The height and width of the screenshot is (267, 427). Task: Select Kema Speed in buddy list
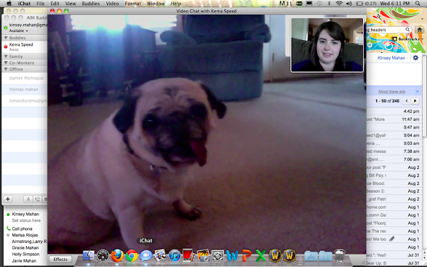click(x=25, y=47)
